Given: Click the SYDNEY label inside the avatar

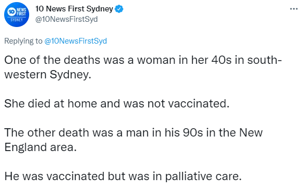Looking at the screenshot, I should point(17,20).
